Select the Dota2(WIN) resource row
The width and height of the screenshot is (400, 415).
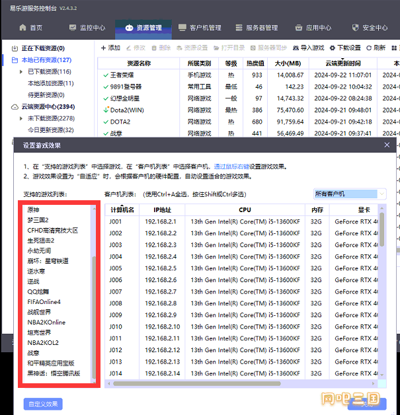pyautogui.click(x=249, y=110)
